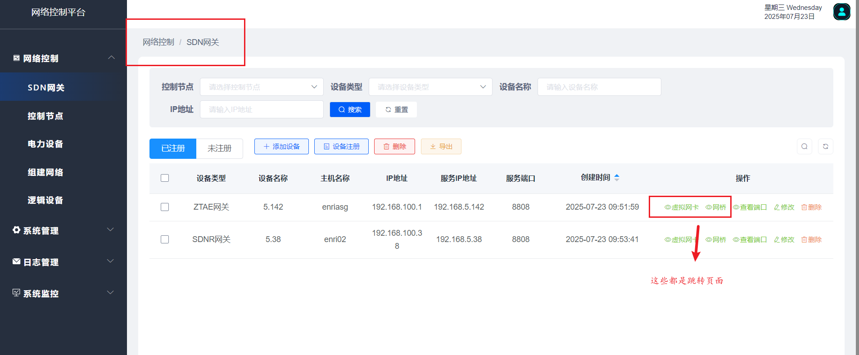The width and height of the screenshot is (859, 355).
Task: Click the 192.168.100.1 IP address cell
Action: click(397, 207)
